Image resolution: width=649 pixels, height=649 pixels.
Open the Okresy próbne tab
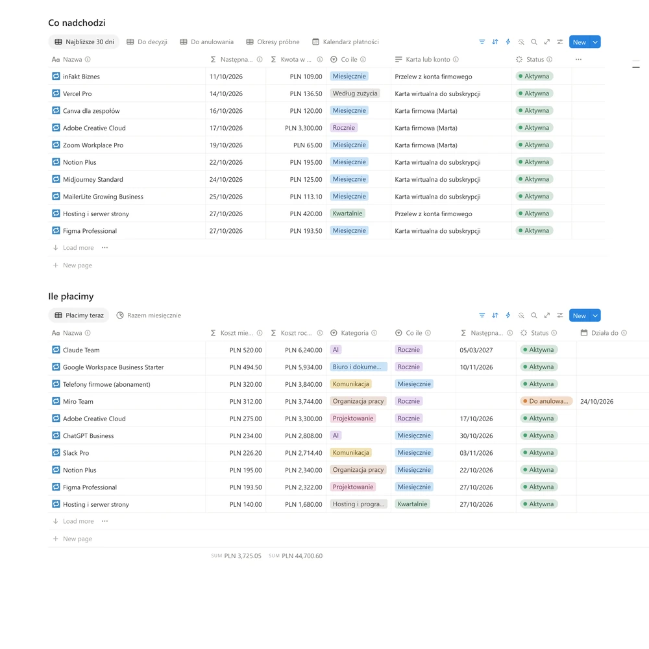[x=273, y=42]
